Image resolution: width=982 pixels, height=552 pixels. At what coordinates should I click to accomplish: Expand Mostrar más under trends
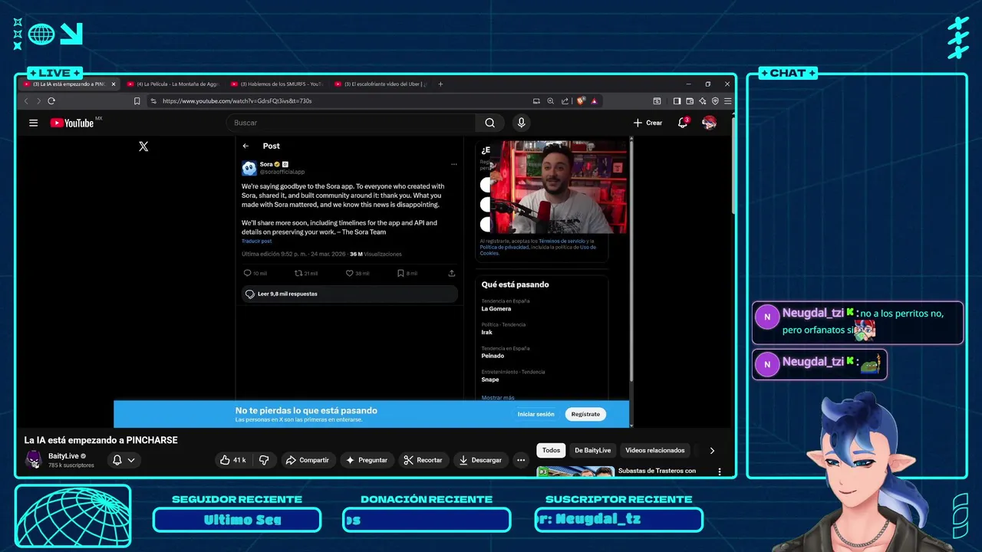point(498,397)
